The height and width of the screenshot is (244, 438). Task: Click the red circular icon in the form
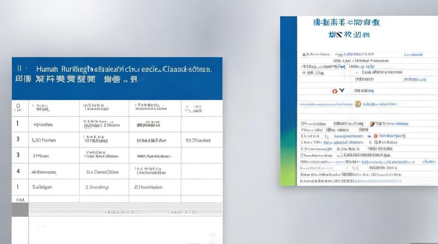pos(335,91)
